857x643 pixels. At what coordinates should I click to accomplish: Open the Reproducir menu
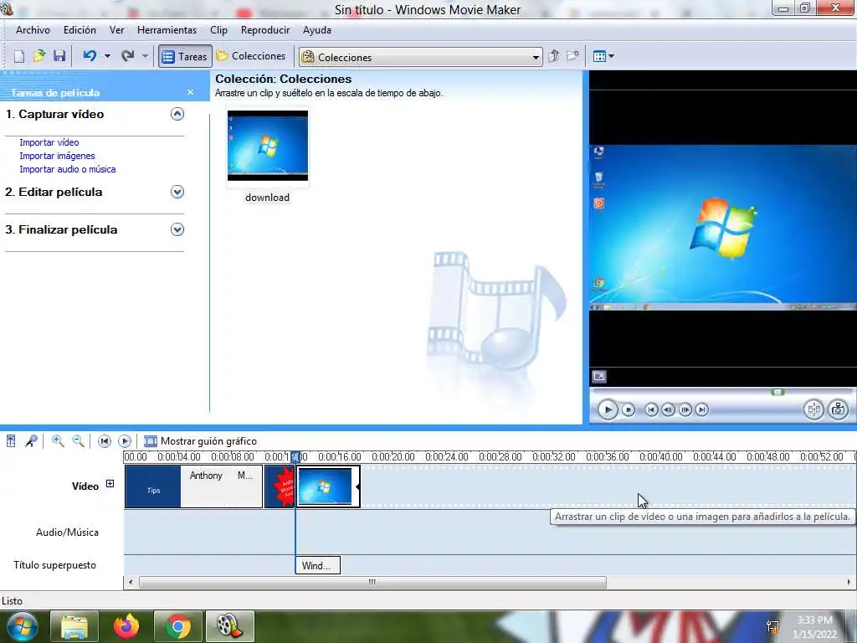[265, 30]
